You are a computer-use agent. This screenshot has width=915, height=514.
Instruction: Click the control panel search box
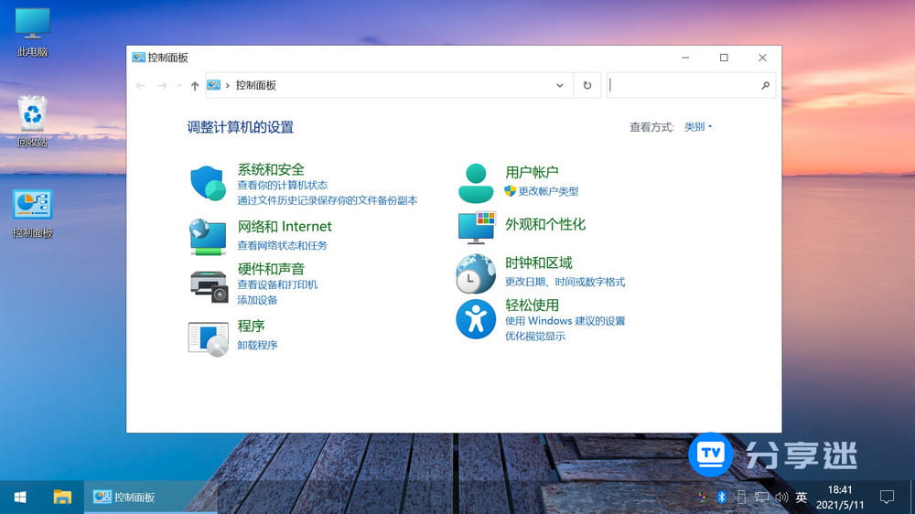[x=684, y=85]
